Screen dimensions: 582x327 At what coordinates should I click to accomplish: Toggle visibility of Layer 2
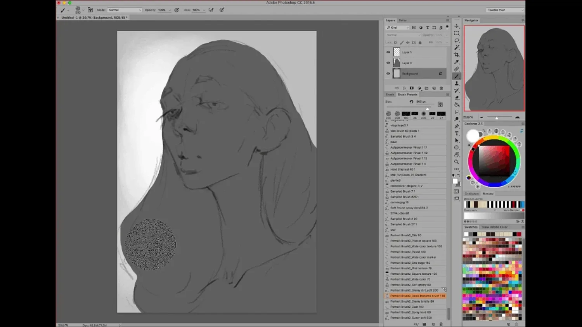(x=388, y=62)
